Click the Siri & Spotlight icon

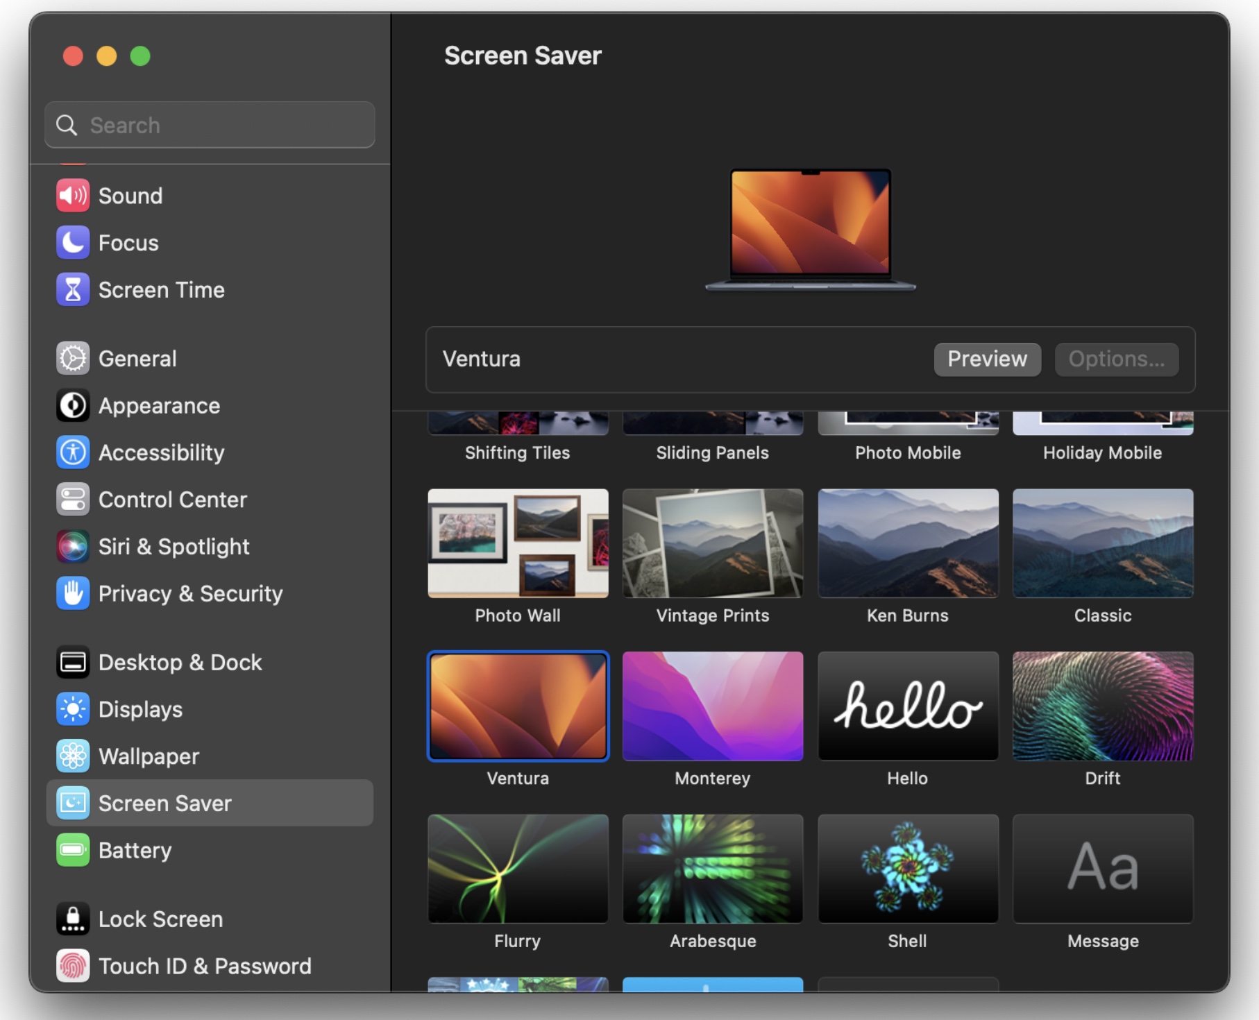73,546
